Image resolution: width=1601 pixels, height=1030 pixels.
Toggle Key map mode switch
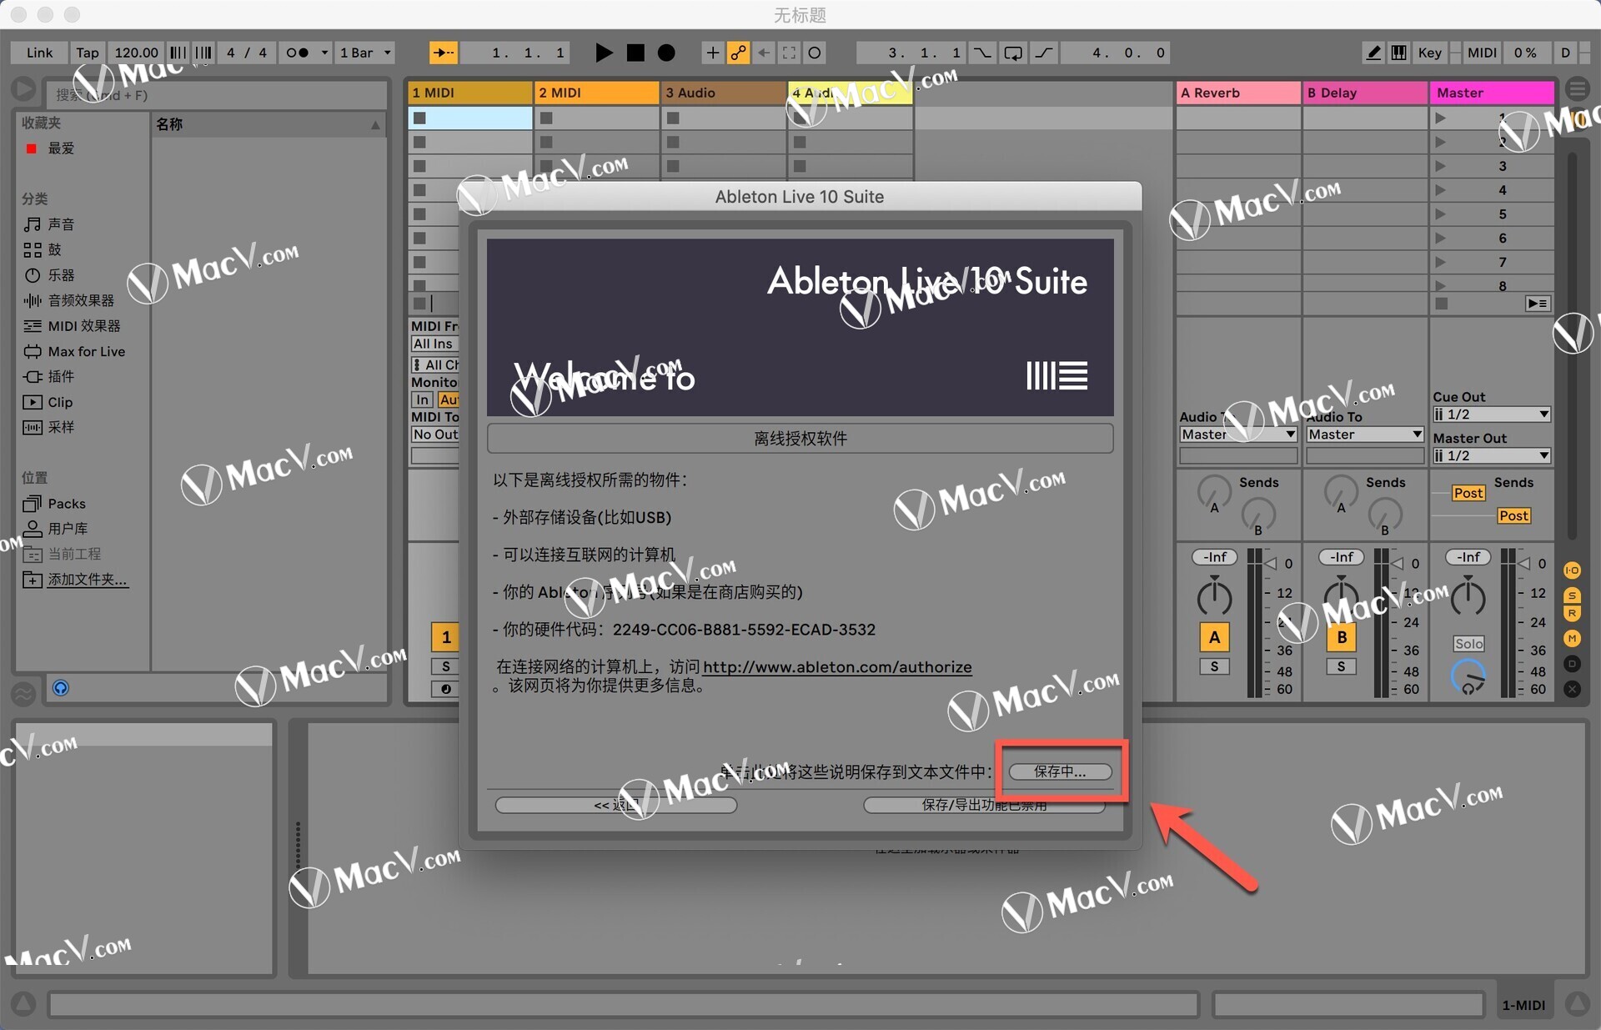pos(1429,53)
